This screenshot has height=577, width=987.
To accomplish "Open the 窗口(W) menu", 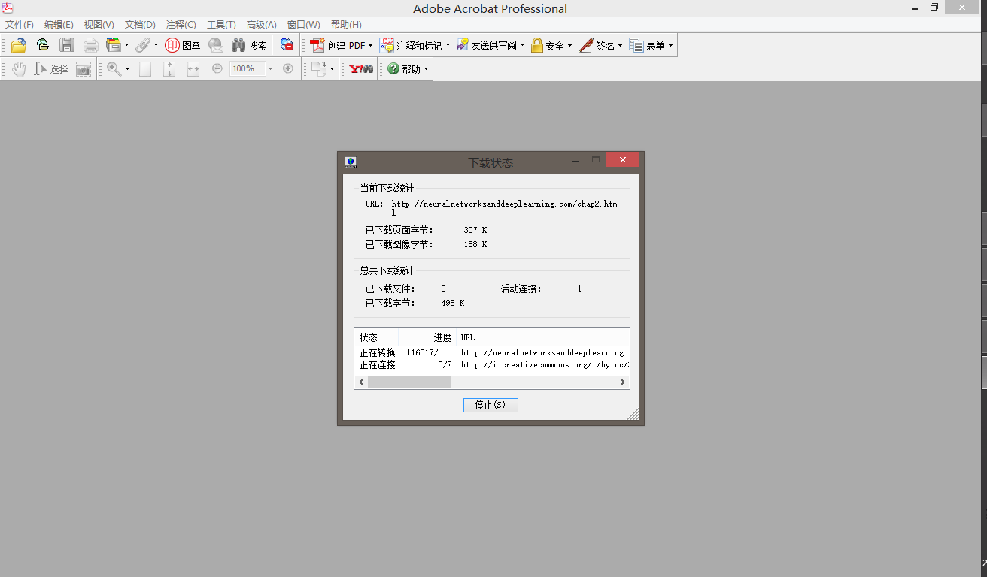I will 303,24.
